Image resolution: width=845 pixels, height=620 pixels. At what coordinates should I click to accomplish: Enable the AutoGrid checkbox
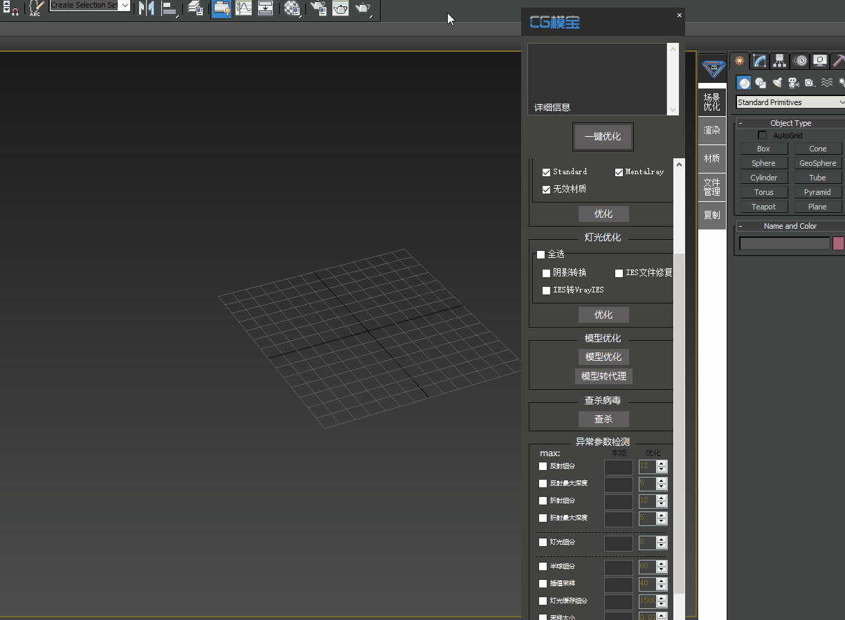[x=762, y=135]
